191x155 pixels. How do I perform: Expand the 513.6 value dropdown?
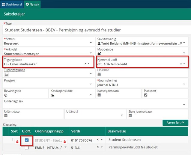(x=102, y=147)
